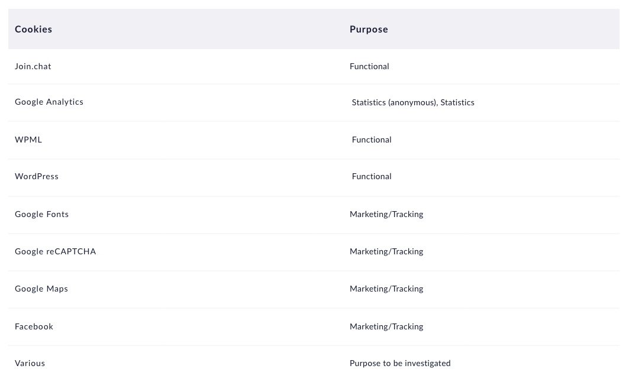Click Marketing/Tracking in Google reCAPTCHA row
The width and height of the screenshot is (629, 385).
pyautogui.click(x=387, y=251)
